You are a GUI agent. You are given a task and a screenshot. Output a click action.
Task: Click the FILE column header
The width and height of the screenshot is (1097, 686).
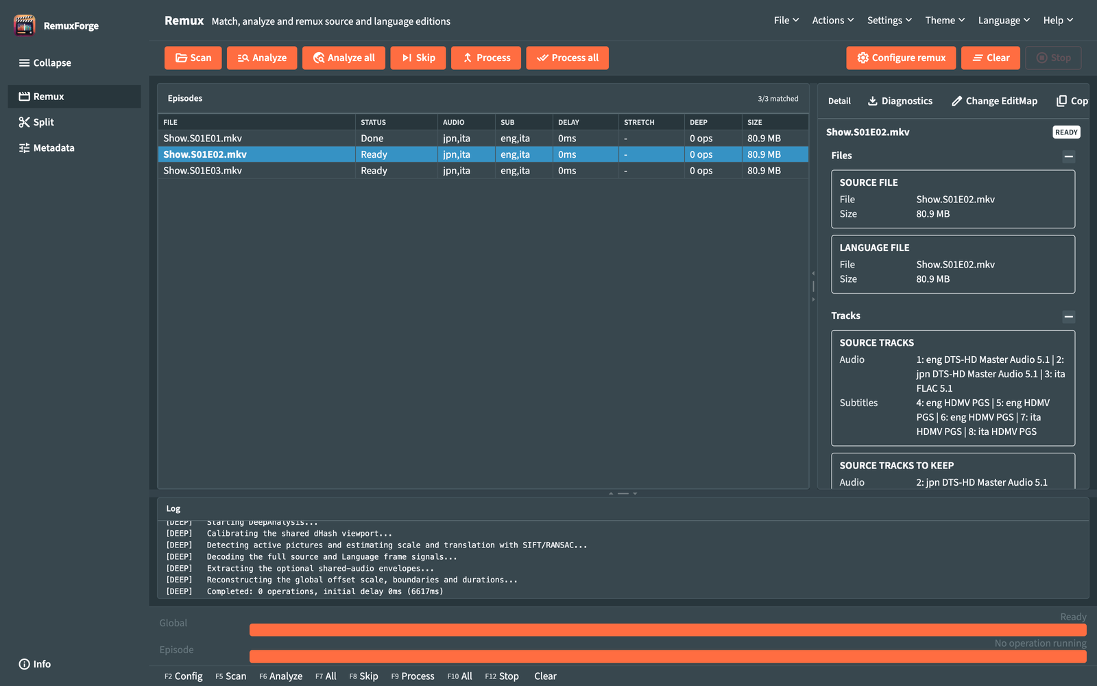click(x=256, y=122)
